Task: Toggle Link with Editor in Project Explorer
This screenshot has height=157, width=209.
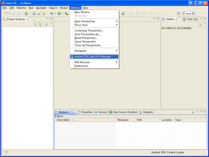Action: pos(40,25)
